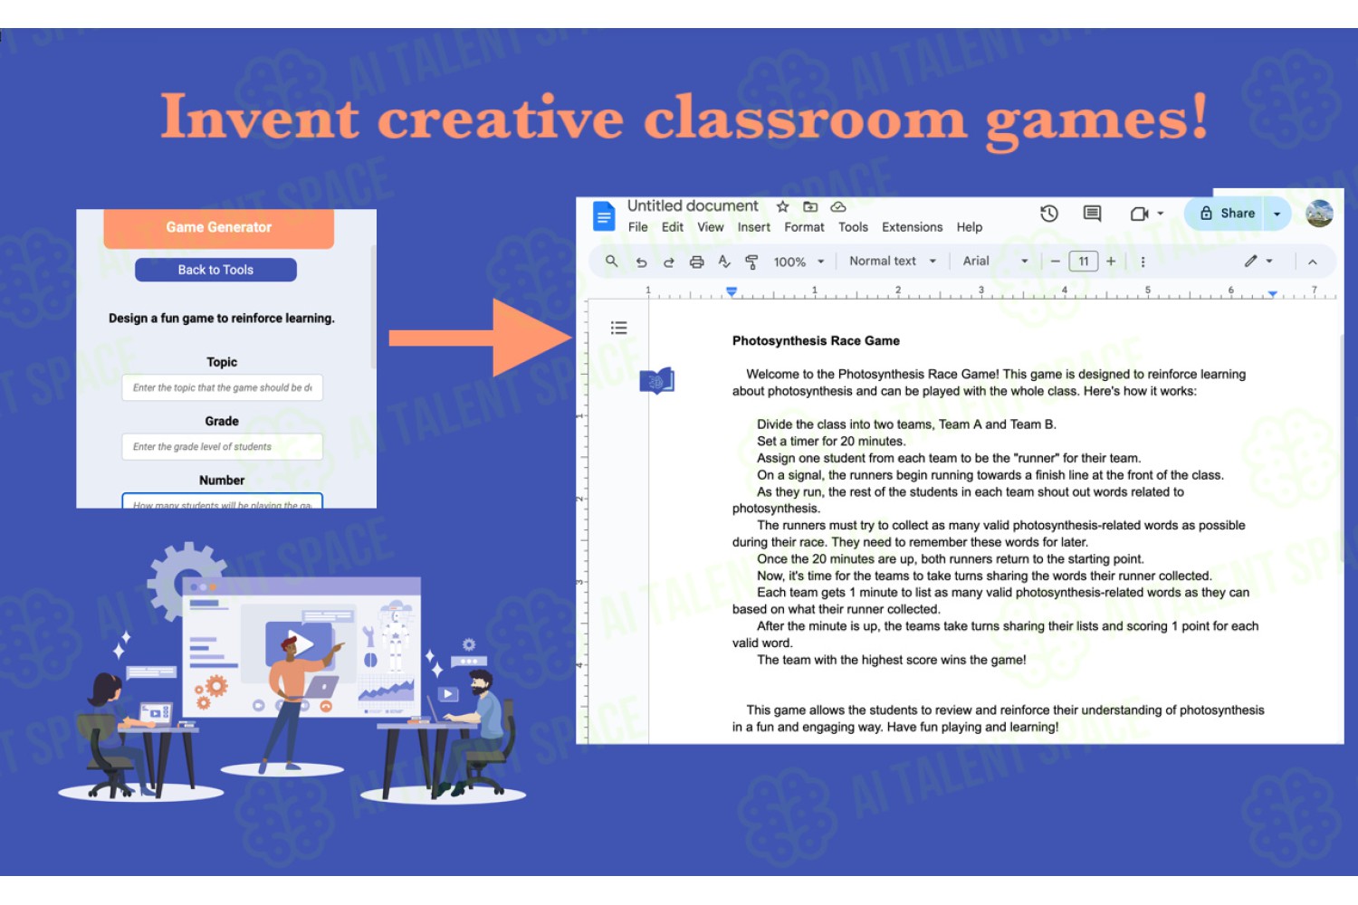Open the Insert menu

[754, 227]
